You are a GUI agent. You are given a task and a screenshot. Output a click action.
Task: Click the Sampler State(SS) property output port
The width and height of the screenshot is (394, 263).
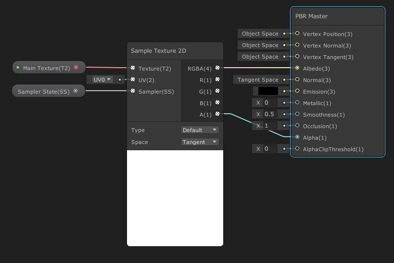click(76, 91)
